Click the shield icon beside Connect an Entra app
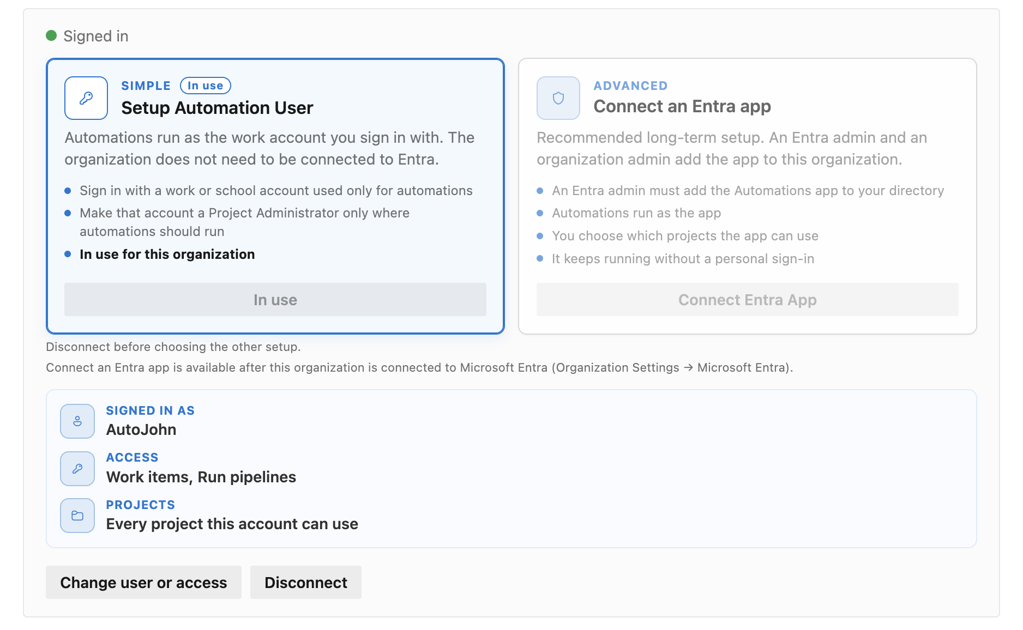The width and height of the screenshot is (1023, 630). point(558,98)
